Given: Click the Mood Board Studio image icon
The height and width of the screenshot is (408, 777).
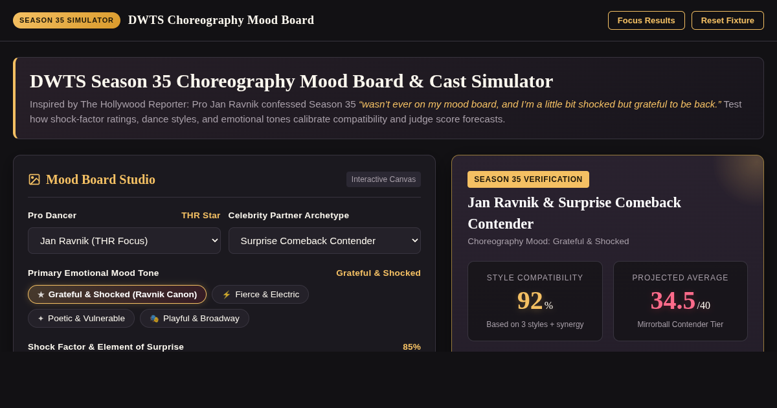Looking at the screenshot, I should (x=34, y=179).
